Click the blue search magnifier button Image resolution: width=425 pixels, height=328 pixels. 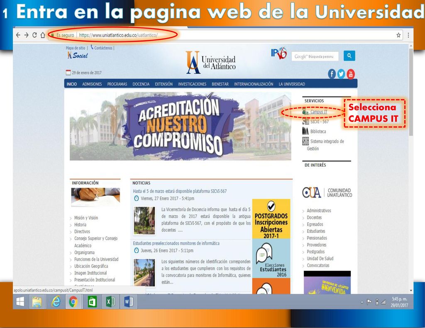(x=349, y=56)
